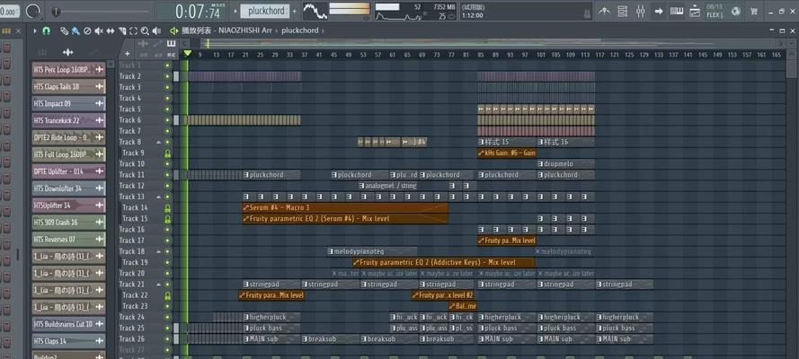The image size is (799, 359).
Task: Toggle the mute LED on Track 3
Action: pyautogui.click(x=168, y=87)
